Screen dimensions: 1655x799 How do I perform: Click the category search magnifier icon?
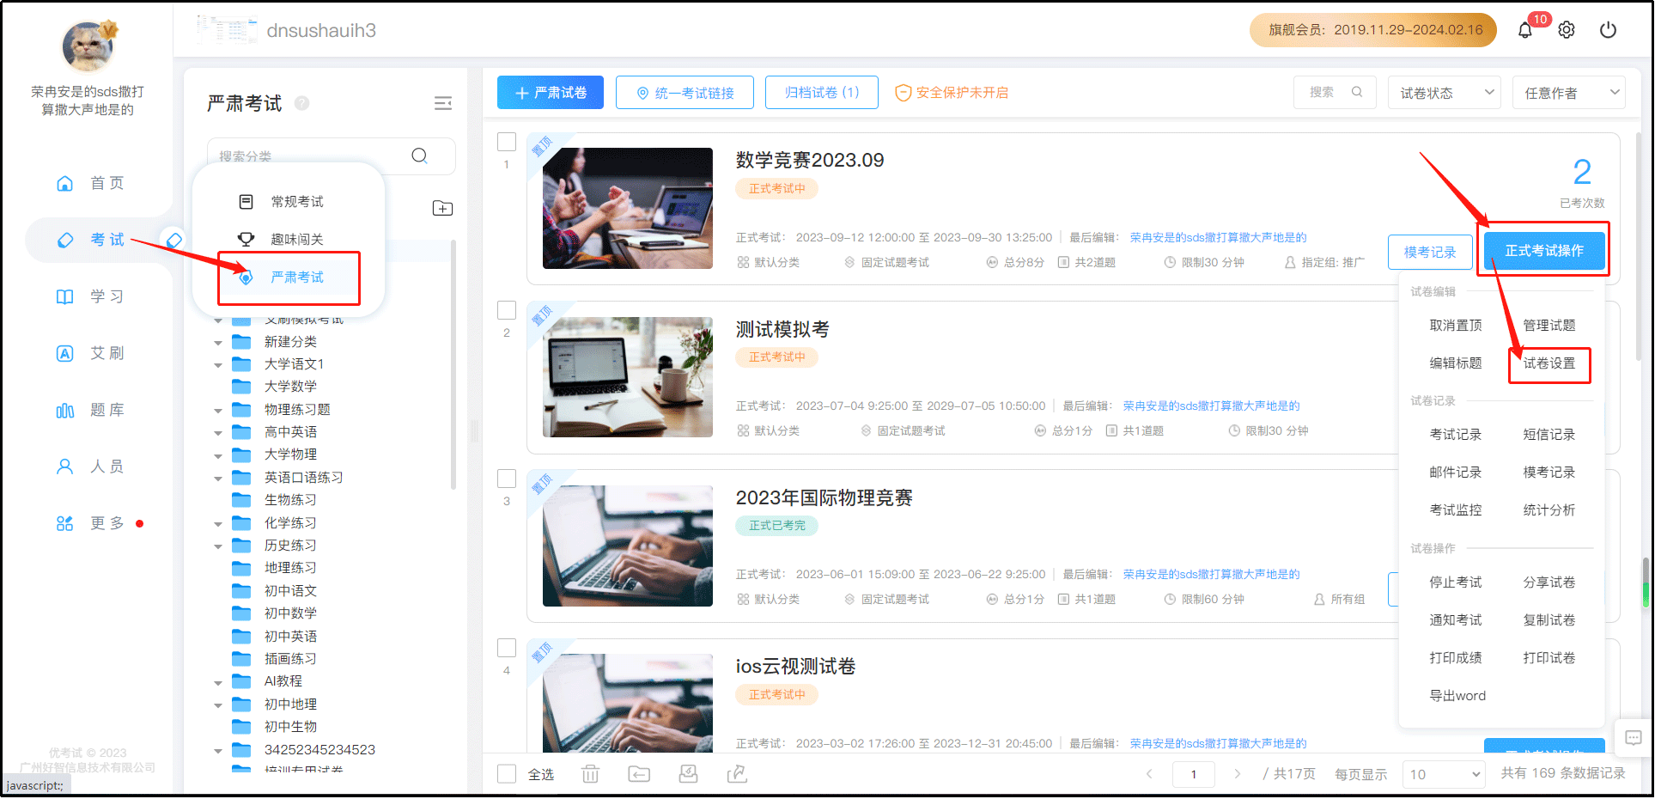click(419, 156)
